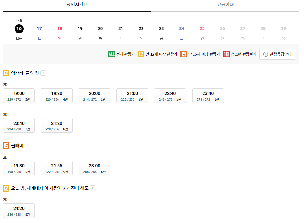Select Saturday the 17th date
Screen dimensions: 304x223
(39, 29)
